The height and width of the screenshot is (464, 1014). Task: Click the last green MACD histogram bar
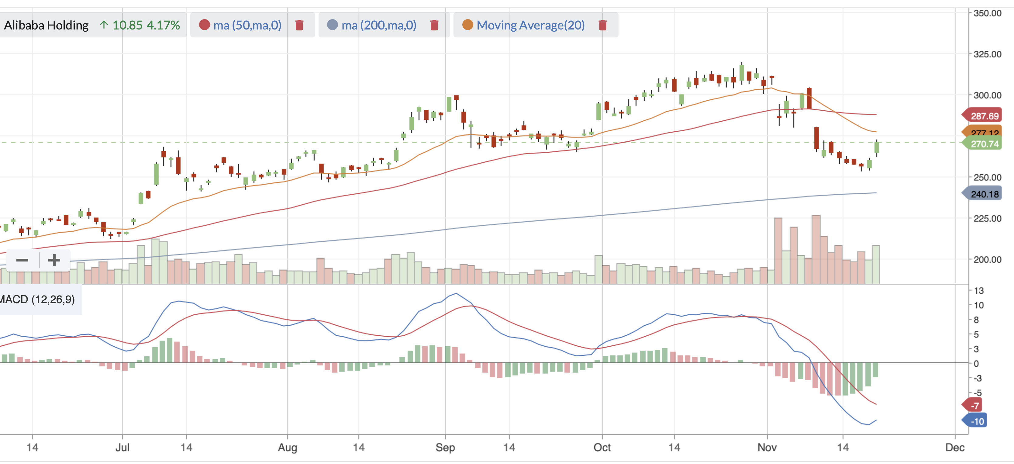(x=875, y=370)
